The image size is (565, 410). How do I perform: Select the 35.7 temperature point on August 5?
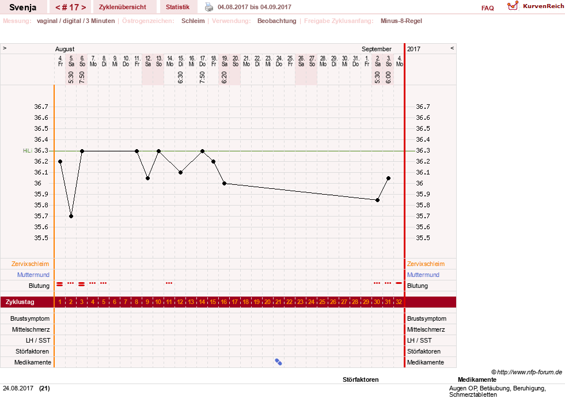tap(71, 216)
